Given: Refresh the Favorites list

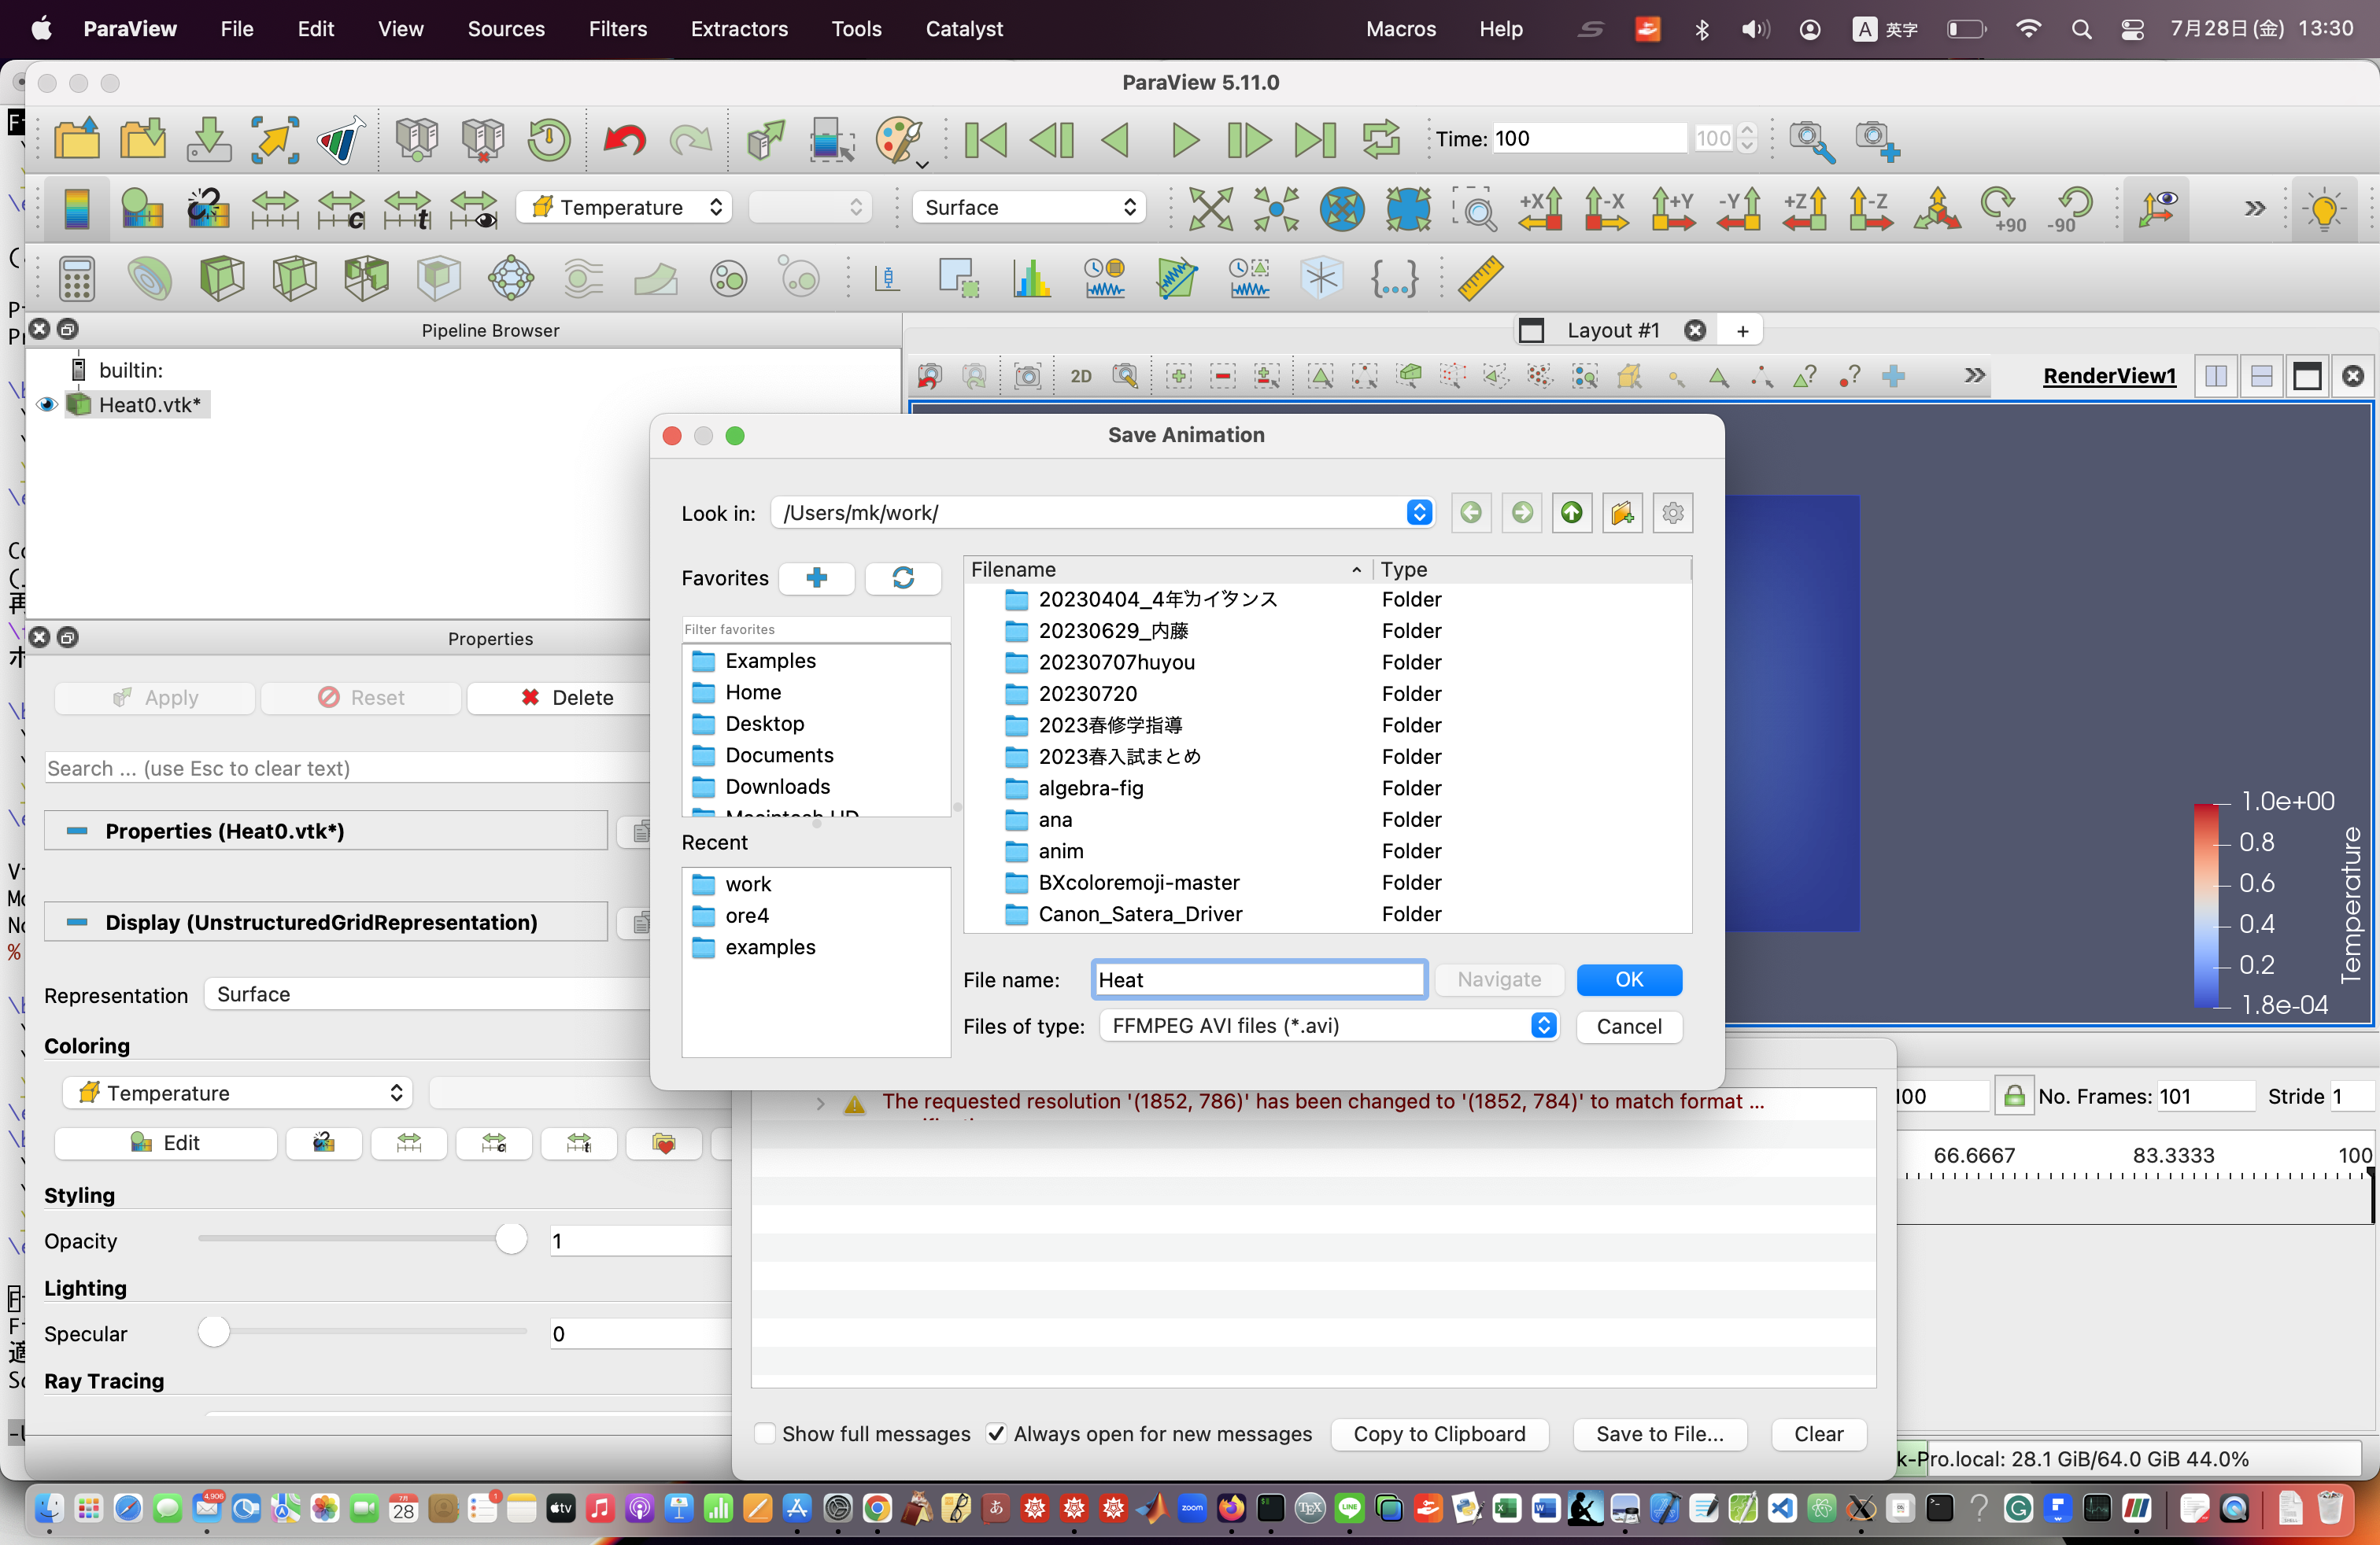Looking at the screenshot, I should tap(902, 577).
